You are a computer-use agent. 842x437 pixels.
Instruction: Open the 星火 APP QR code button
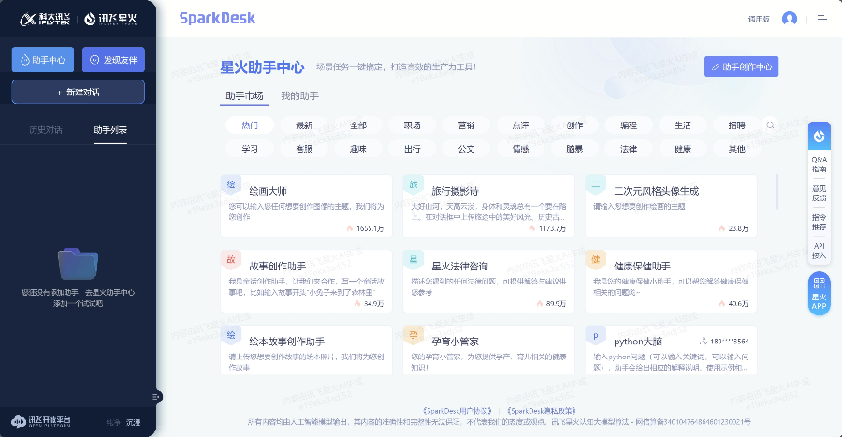coord(819,294)
